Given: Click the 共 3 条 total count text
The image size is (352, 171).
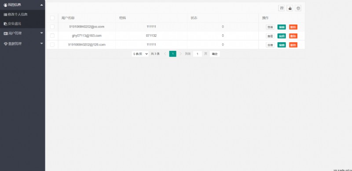Looking at the screenshot, I should pos(155,54).
